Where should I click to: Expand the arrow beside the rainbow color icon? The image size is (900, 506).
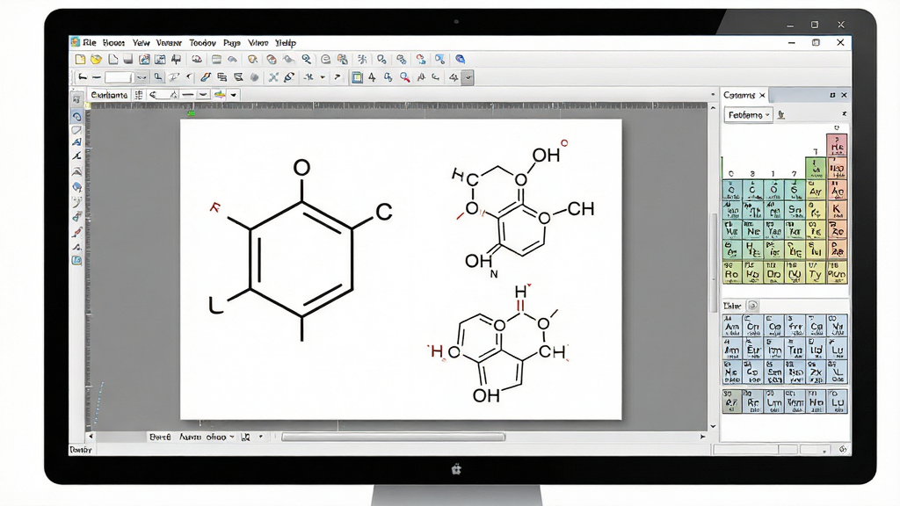234,95
